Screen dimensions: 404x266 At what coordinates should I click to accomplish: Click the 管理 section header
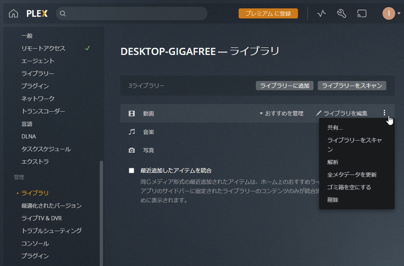click(19, 177)
